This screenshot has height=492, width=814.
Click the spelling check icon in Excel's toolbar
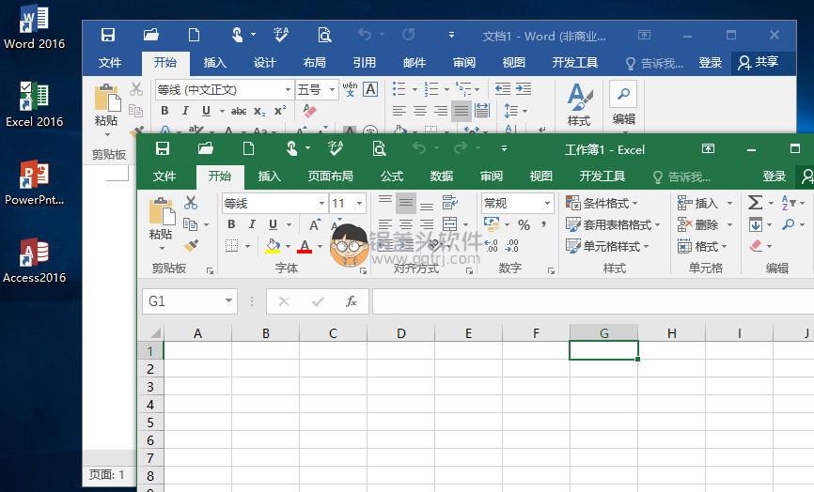(336, 148)
